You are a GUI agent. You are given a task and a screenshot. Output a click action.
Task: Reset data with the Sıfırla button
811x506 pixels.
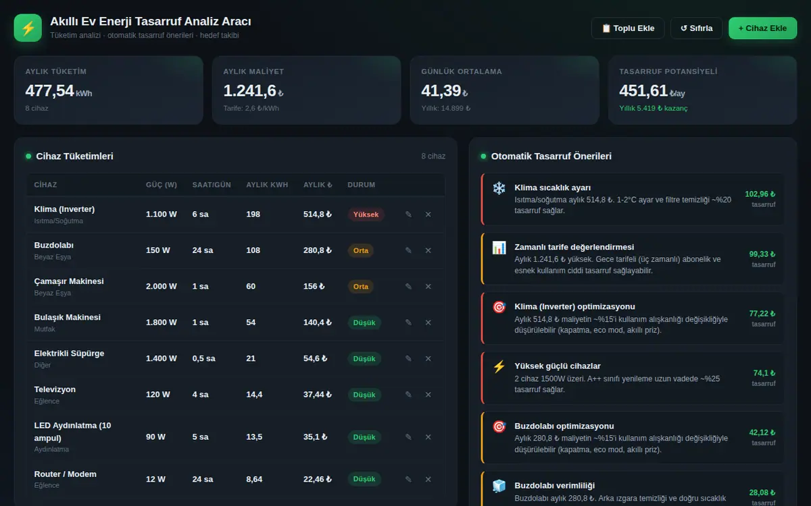click(696, 28)
